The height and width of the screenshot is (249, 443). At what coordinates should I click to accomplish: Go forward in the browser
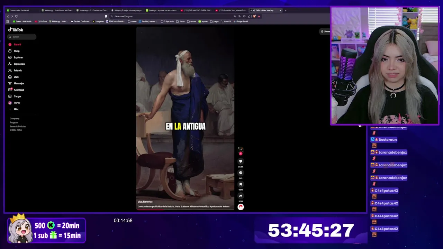(x=12, y=16)
